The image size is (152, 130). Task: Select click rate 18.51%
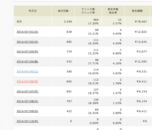pyautogui.click(x=93, y=84)
